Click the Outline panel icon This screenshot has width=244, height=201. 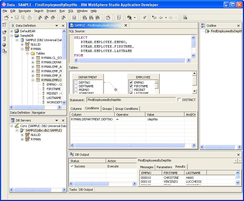[x=203, y=25]
